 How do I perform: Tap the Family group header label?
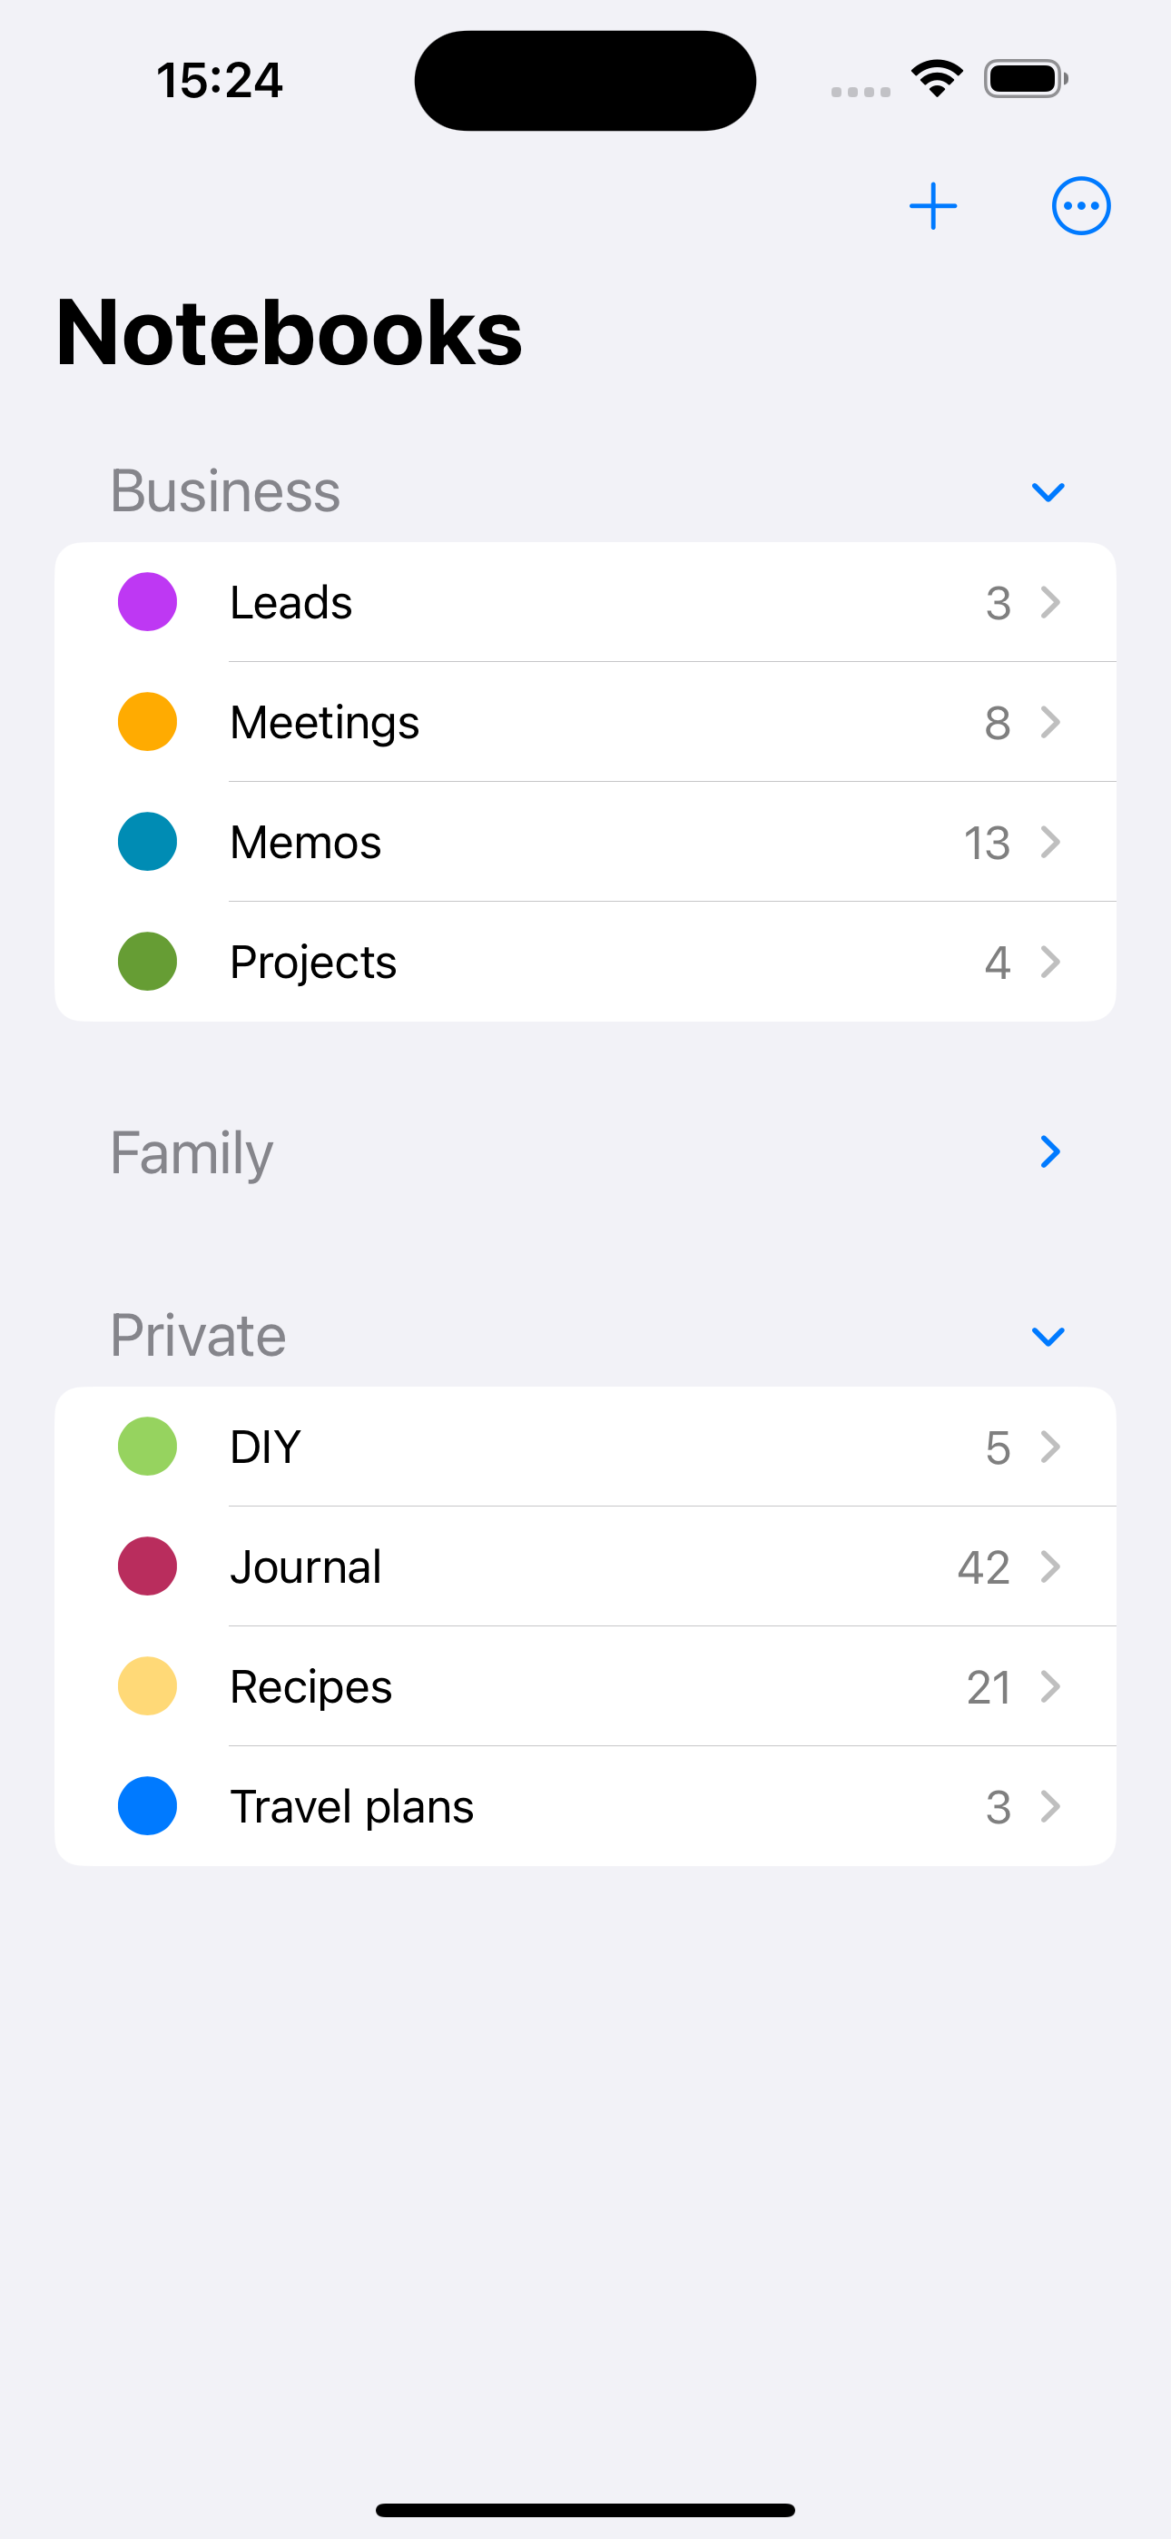(192, 1152)
